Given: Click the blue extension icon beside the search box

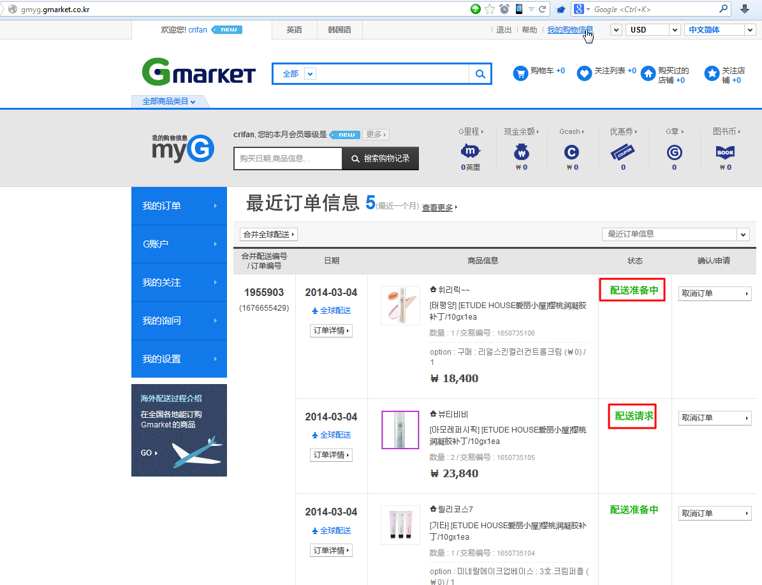Looking at the screenshot, I should click(x=561, y=9).
